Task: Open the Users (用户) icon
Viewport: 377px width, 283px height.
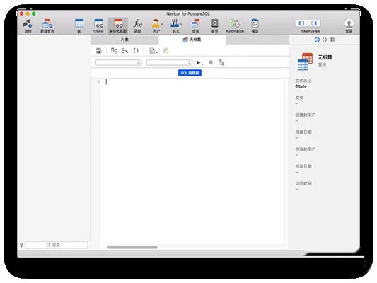Action: point(156,23)
